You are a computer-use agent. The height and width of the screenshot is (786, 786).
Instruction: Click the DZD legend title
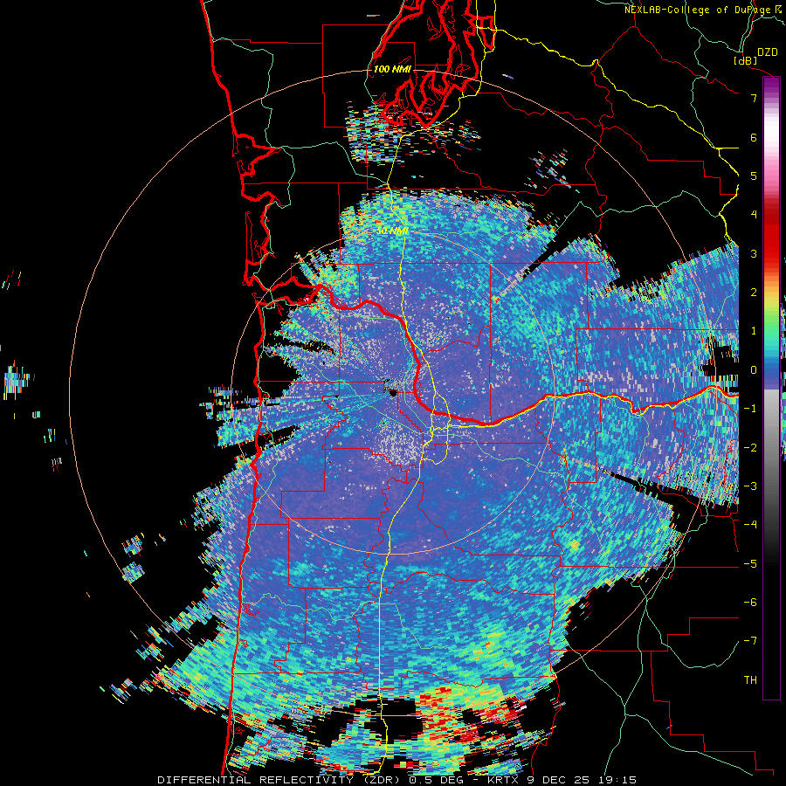pos(767,52)
